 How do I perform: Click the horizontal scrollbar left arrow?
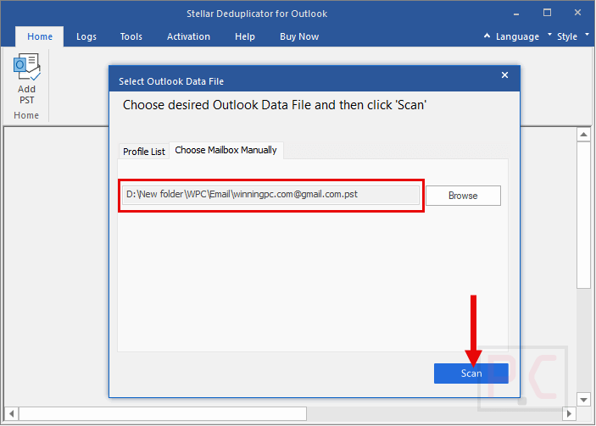pos(11,413)
